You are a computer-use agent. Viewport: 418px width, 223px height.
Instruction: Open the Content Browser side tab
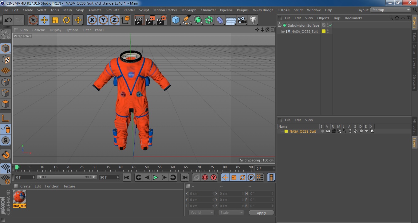tap(414, 57)
